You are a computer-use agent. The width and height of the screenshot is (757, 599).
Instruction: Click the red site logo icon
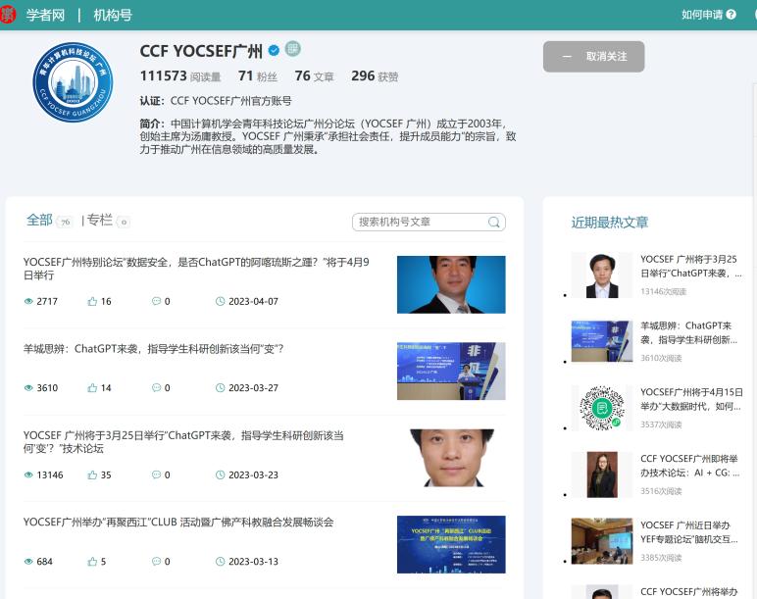click(x=8, y=15)
